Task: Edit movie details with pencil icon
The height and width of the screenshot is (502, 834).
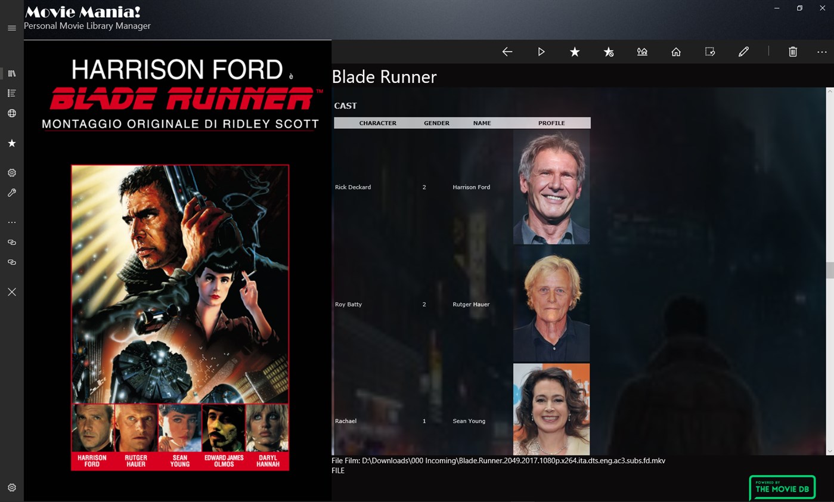Action: tap(743, 52)
